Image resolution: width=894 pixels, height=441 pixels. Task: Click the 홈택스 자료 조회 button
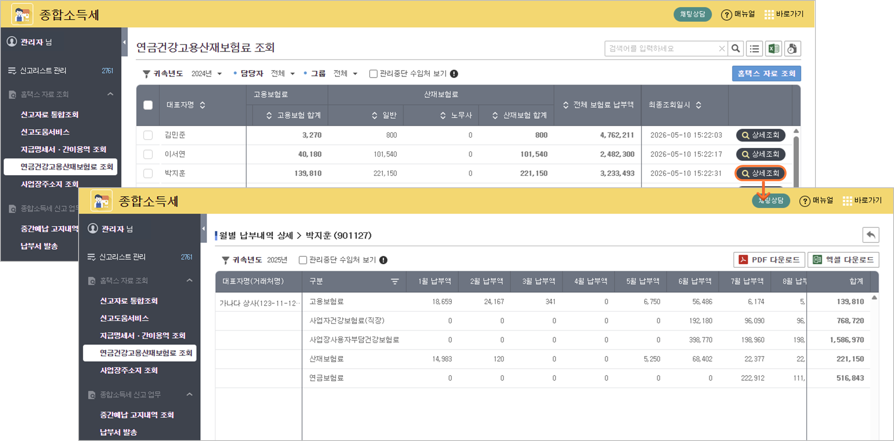tap(766, 74)
